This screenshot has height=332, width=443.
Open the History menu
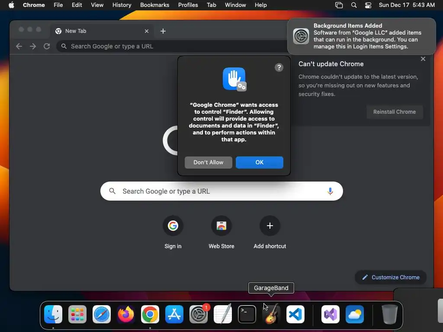coord(122,5)
